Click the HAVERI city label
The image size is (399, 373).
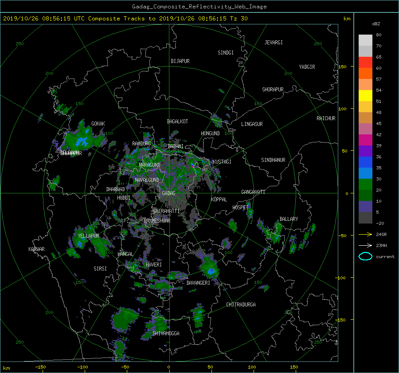tap(154, 265)
